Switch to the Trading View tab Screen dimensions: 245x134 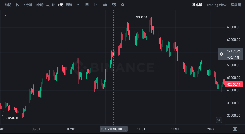click(216, 5)
